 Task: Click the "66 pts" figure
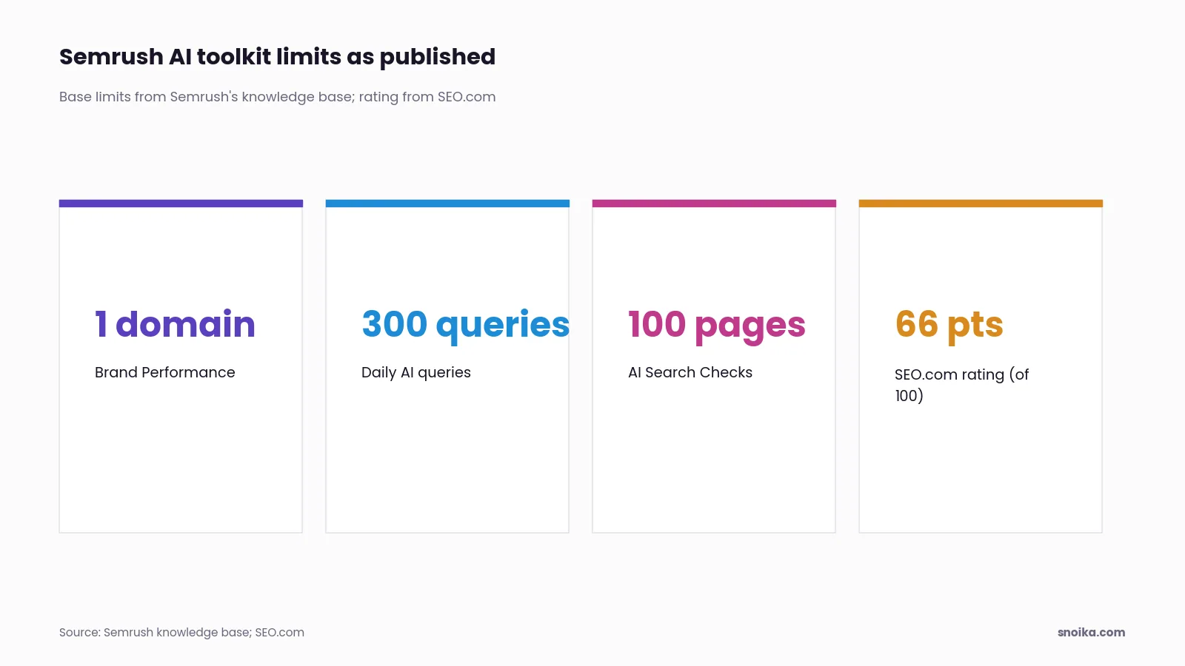point(949,326)
